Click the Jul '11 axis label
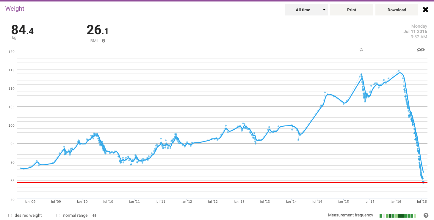Image resolution: width=434 pixels, height=220 pixels. point(160,202)
